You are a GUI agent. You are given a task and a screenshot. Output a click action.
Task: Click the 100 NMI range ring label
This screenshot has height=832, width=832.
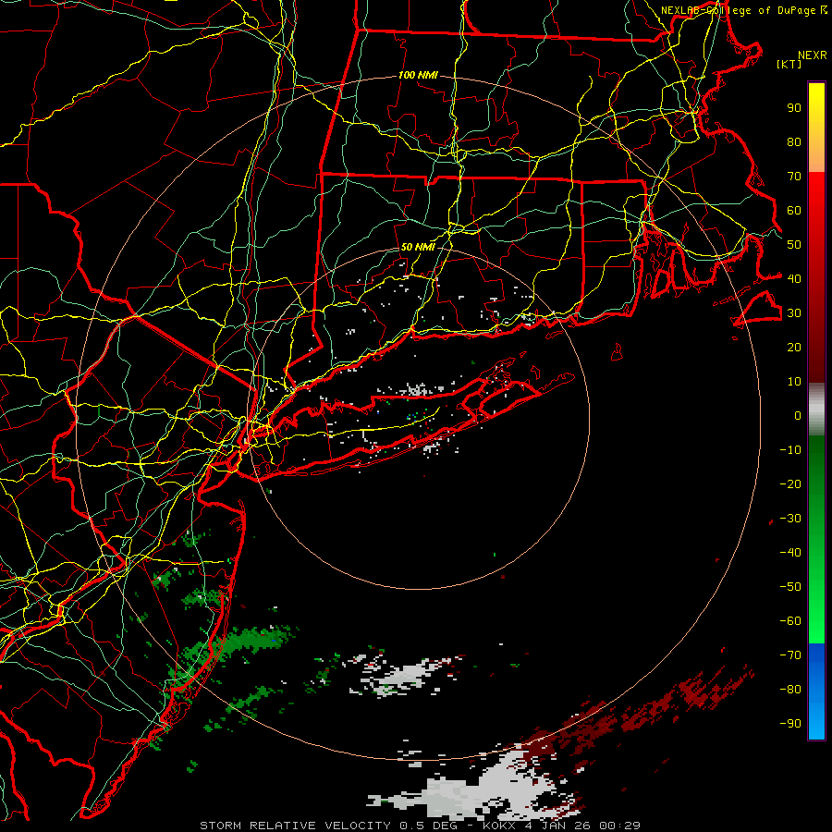tap(418, 76)
